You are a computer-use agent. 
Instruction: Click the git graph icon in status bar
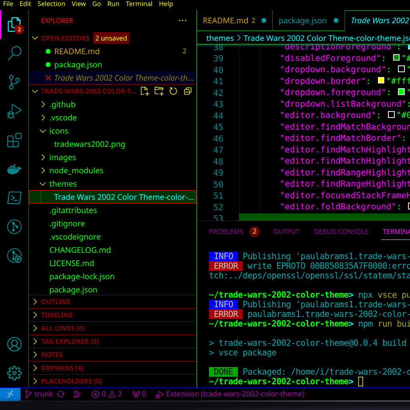pos(77,394)
